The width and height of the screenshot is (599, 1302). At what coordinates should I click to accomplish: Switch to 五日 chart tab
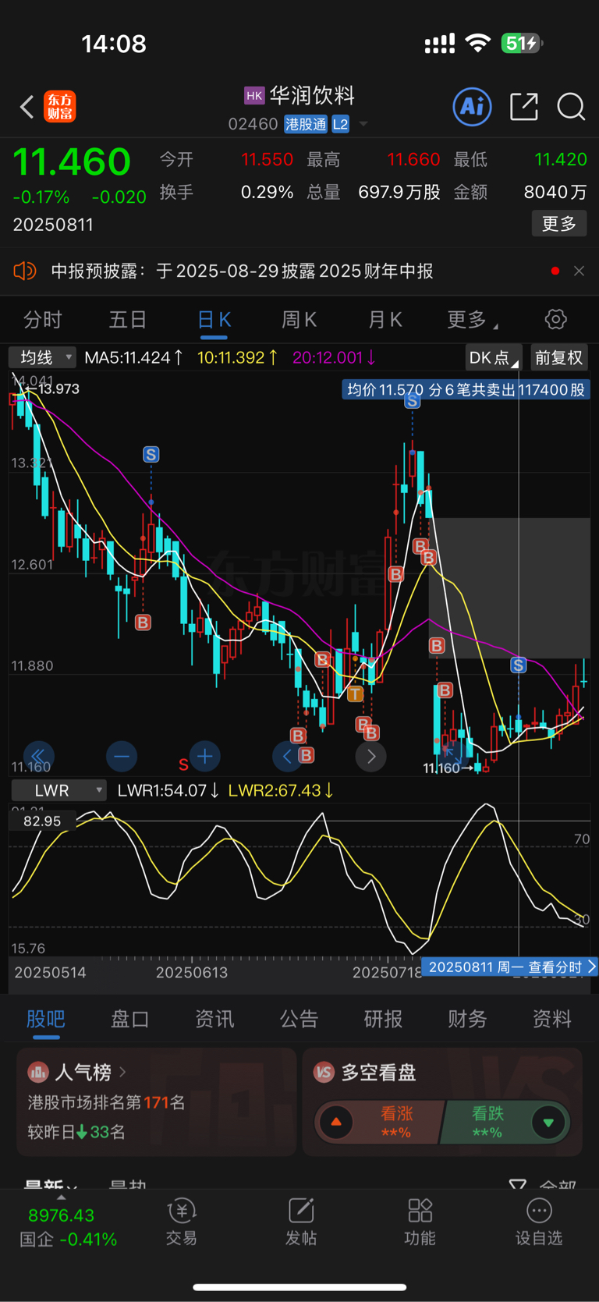pyautogui.click(x=128, y=319)
